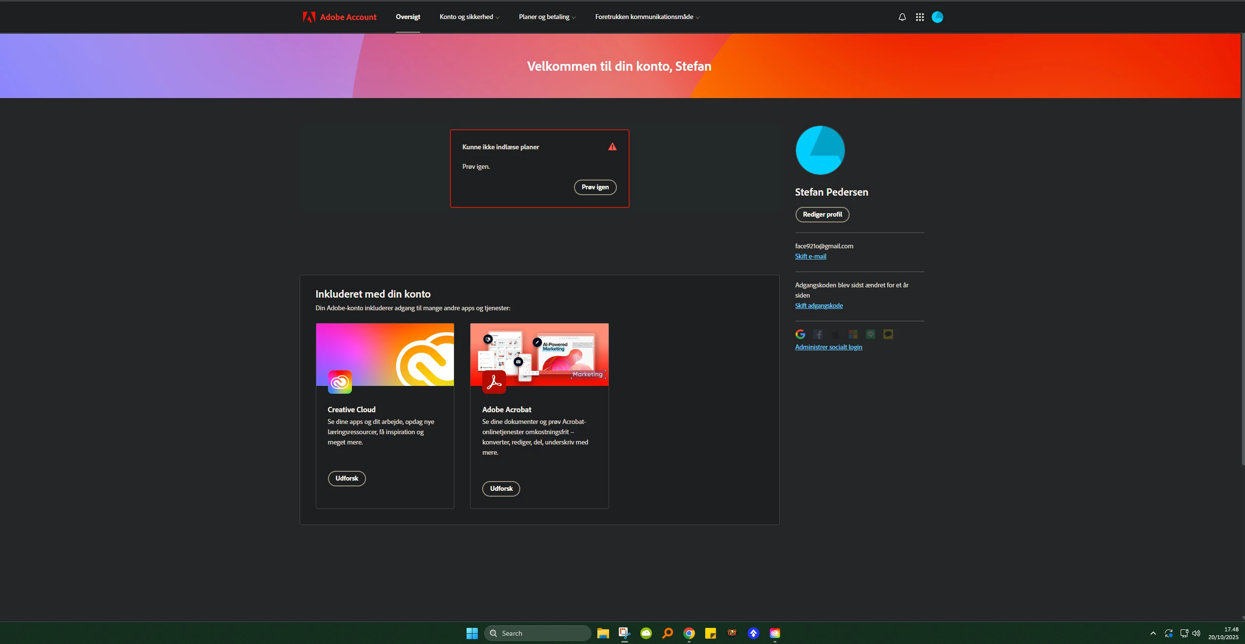Open the notifications bell

(x=902, y=17)
